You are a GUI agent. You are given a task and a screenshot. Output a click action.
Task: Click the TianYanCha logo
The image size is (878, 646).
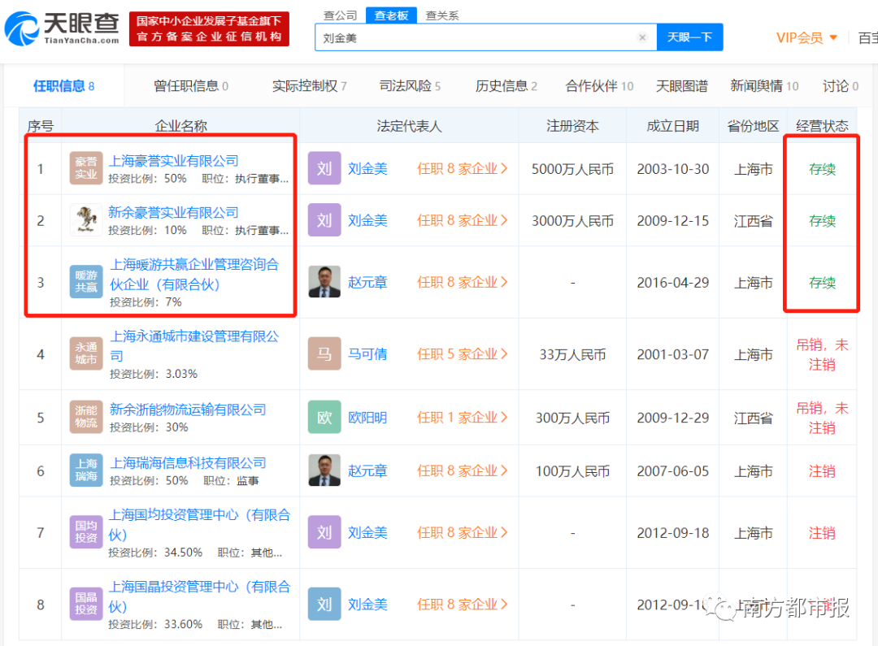(62, 28)
